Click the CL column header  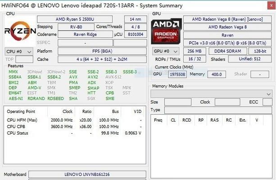pos(173,120)
